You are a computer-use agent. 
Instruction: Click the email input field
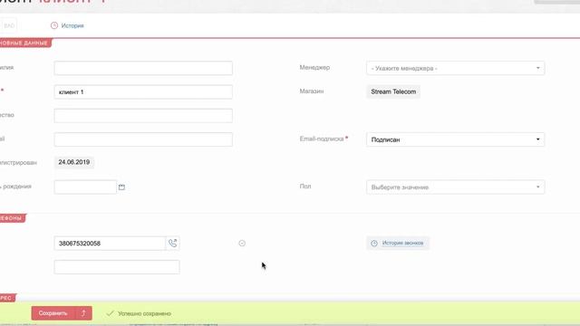click(143, 139)
